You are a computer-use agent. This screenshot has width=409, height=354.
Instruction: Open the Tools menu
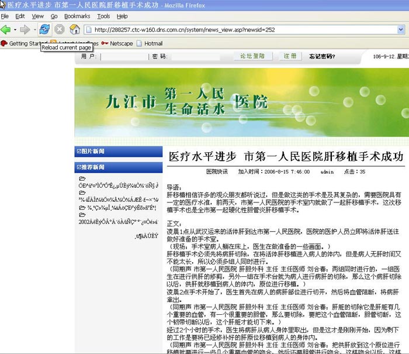[x=103, y=16]
